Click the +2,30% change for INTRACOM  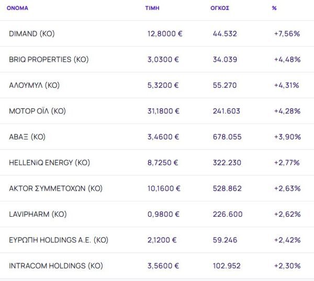pyautogui.click(x=287, y=266)
